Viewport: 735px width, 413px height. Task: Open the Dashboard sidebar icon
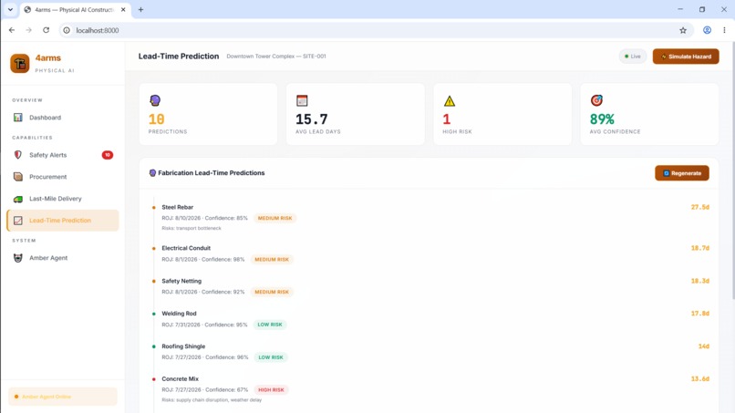tap(18, 118)
